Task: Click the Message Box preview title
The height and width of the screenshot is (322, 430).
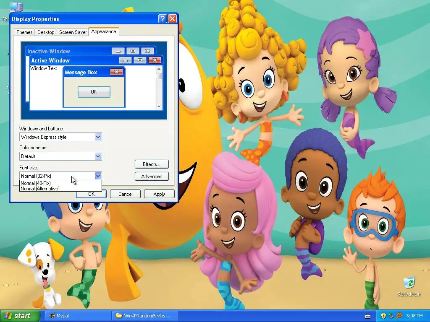Action: [x=81, y=72]
